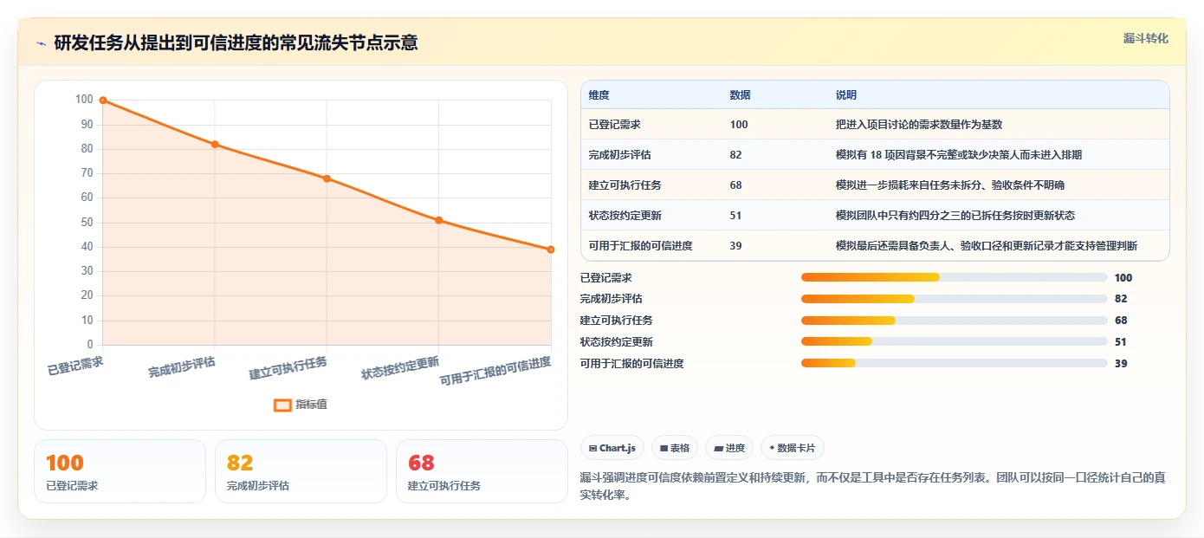
Task: Click the chart data point at 39
Action: tap(551, 250)
